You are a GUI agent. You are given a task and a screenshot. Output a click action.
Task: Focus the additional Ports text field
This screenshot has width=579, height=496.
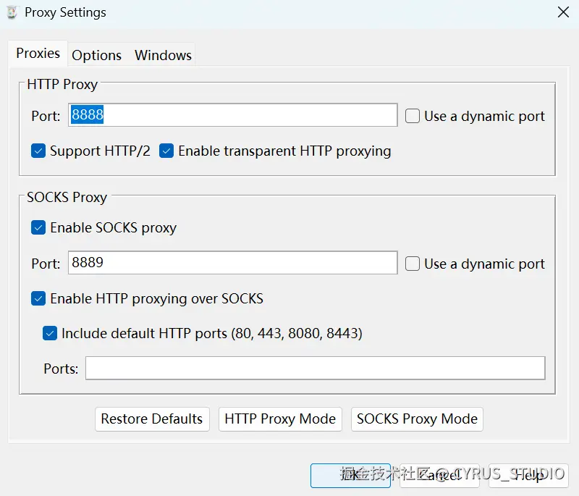(315, 368)
